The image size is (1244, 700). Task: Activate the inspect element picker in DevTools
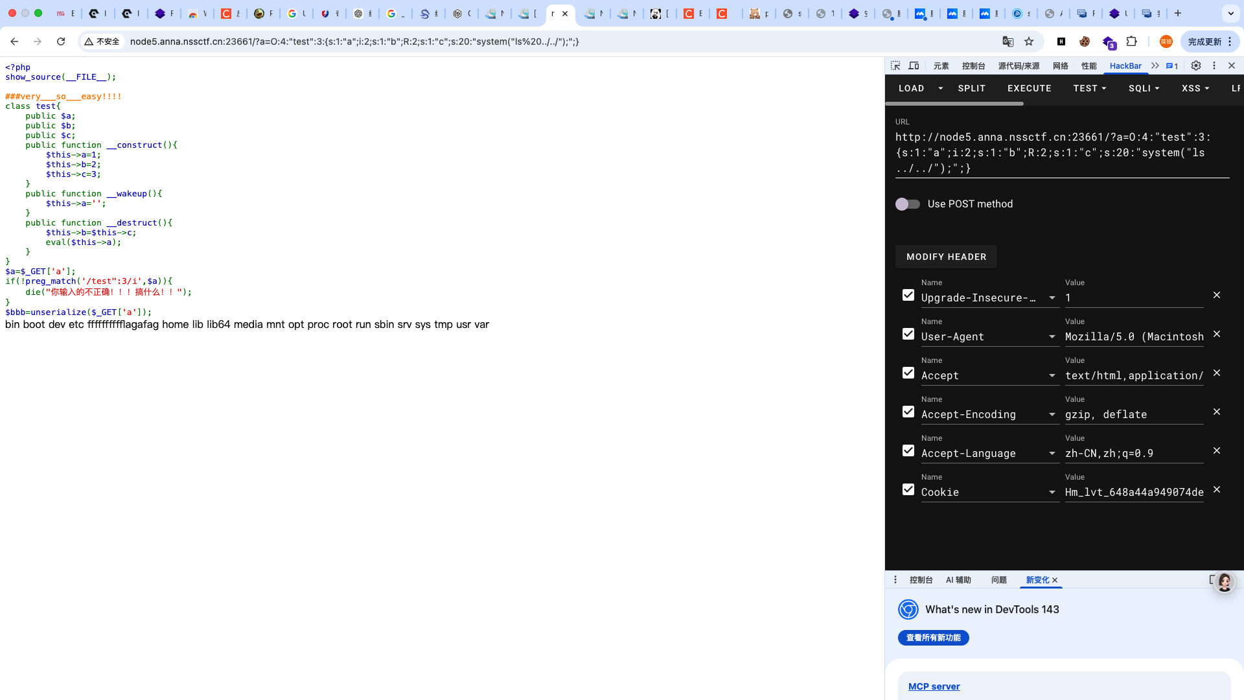[x=895, y=65]
